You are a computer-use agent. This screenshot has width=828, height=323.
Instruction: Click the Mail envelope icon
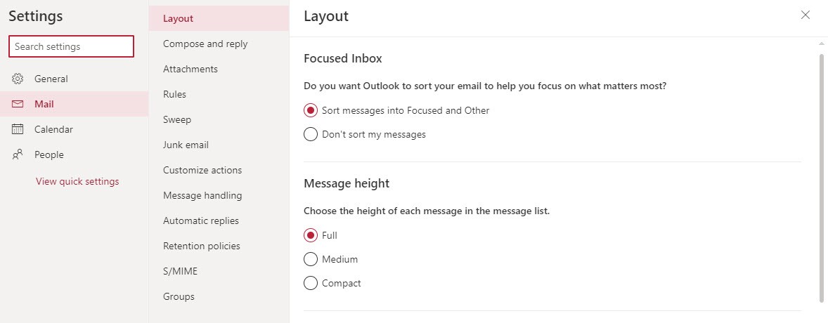click(x=18, y=104)
